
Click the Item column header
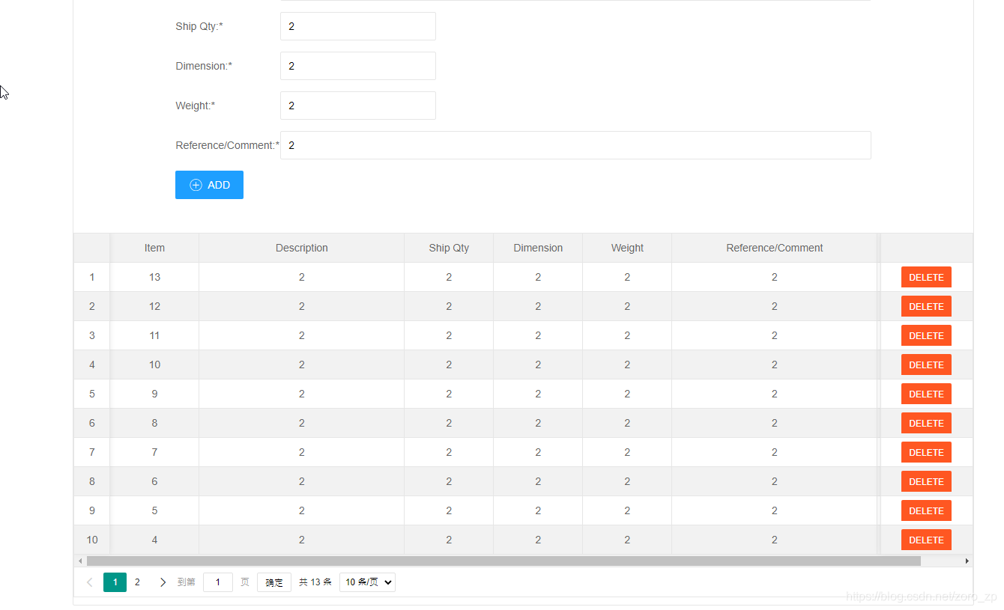coord(154,248)
